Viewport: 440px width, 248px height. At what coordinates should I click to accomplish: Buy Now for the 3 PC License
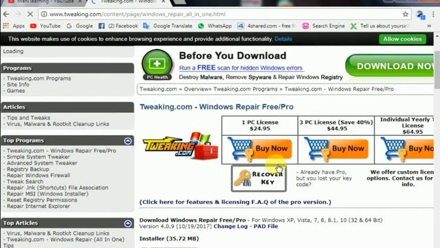[336, 149]
